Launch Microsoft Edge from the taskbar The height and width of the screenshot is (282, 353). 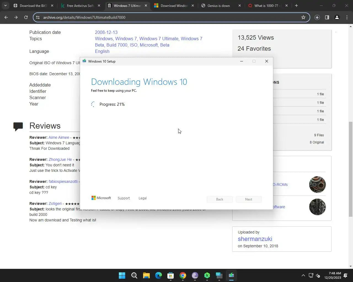click(158, 275)
